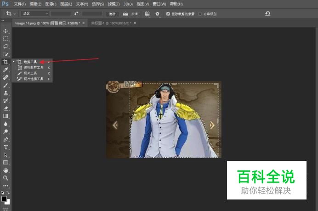This screenshot has width=318, height=211.
Task: Reset default foreground/background colors
Action: (x=2, y=193)
